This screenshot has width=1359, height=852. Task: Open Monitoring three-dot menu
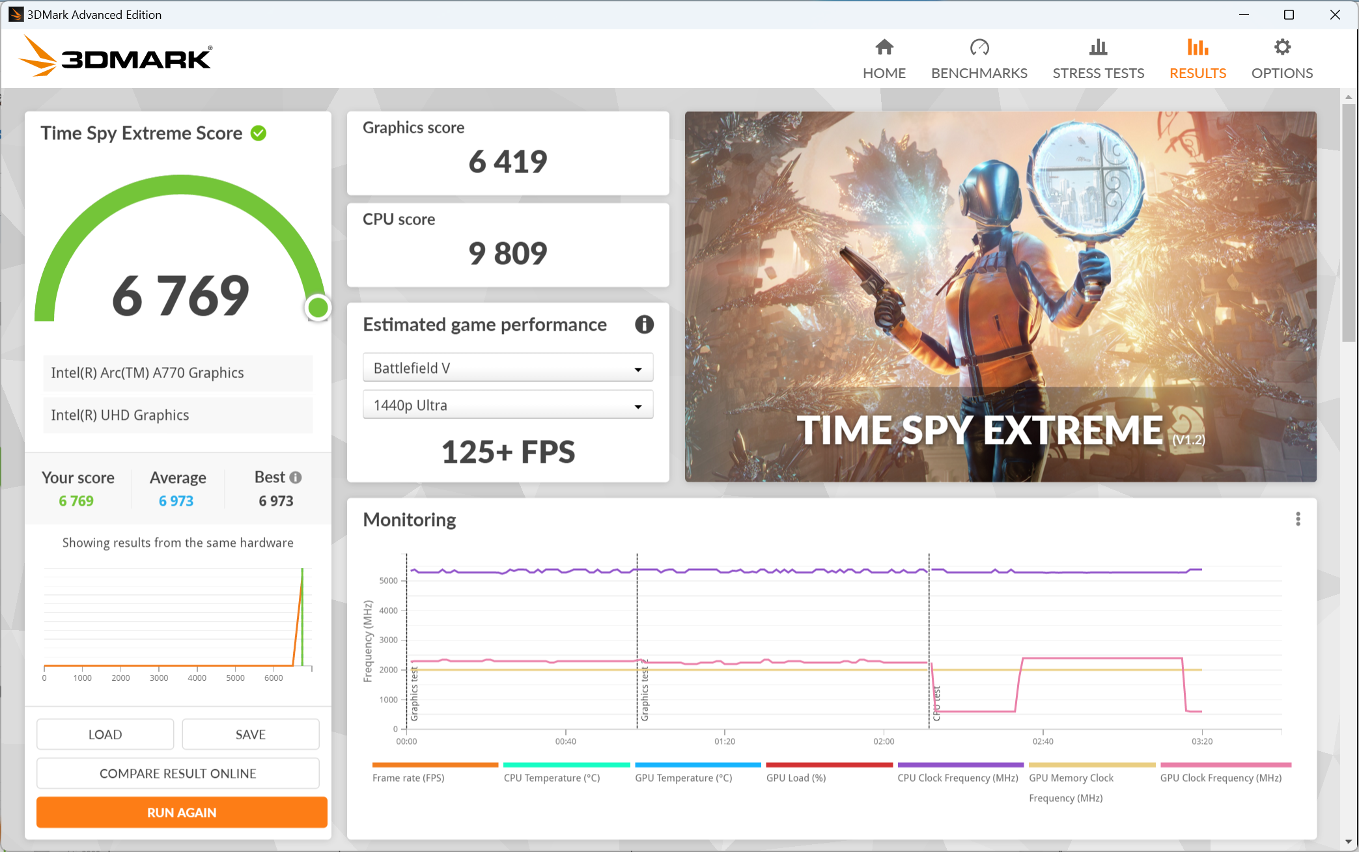[1298, 519]
